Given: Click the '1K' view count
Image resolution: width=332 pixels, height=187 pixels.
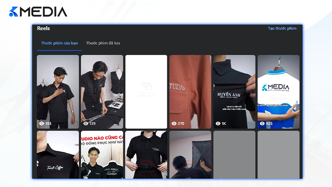Looking at the screenshot, I should tap(224, 123).
